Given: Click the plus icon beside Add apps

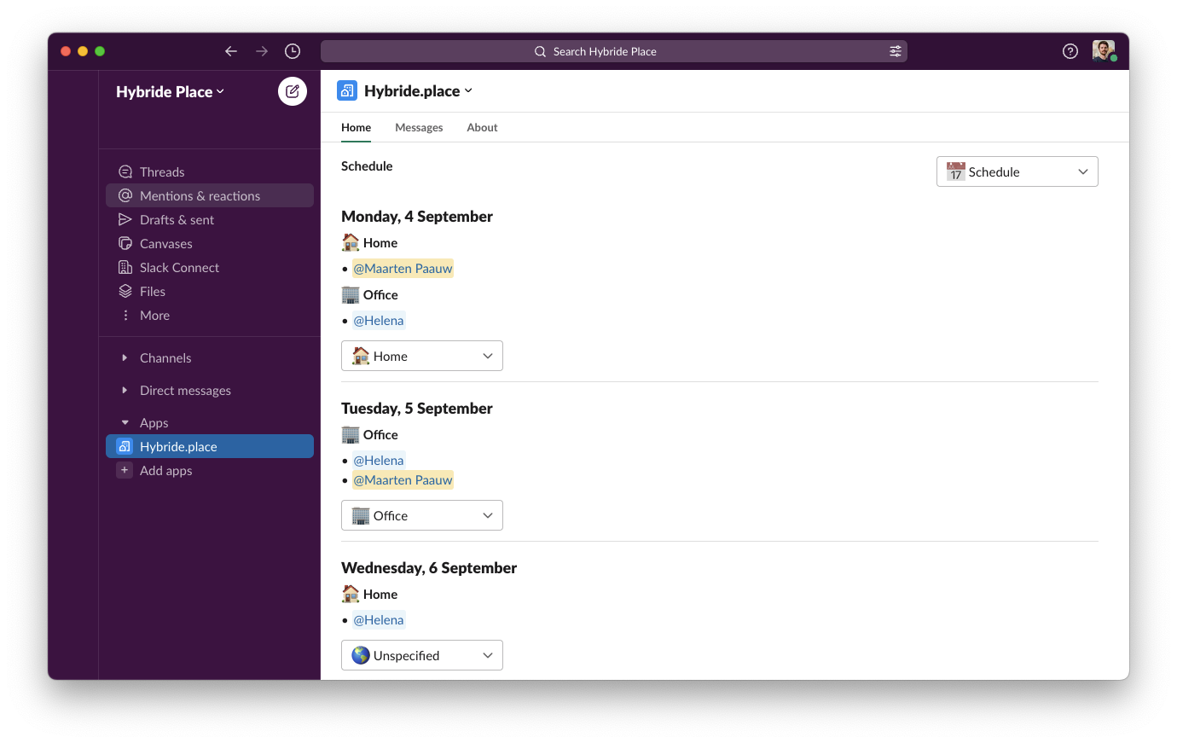Looking at the screenshot, I should (125, 470).
